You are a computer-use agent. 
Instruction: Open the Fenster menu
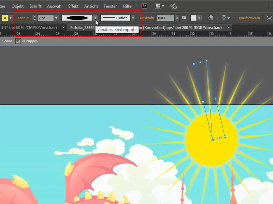point(110,6)
